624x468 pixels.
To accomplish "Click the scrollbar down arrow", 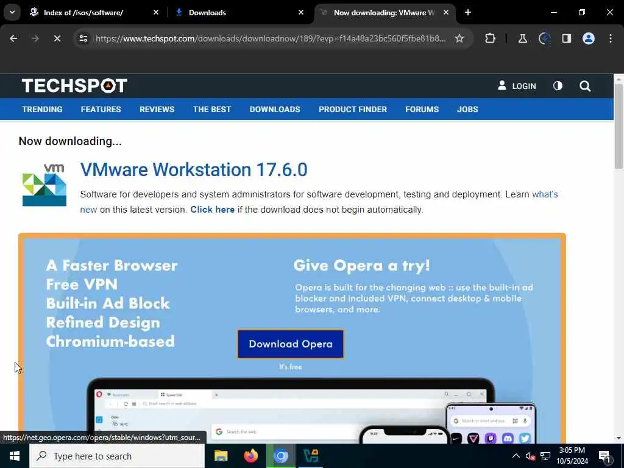I will (619, 438).
